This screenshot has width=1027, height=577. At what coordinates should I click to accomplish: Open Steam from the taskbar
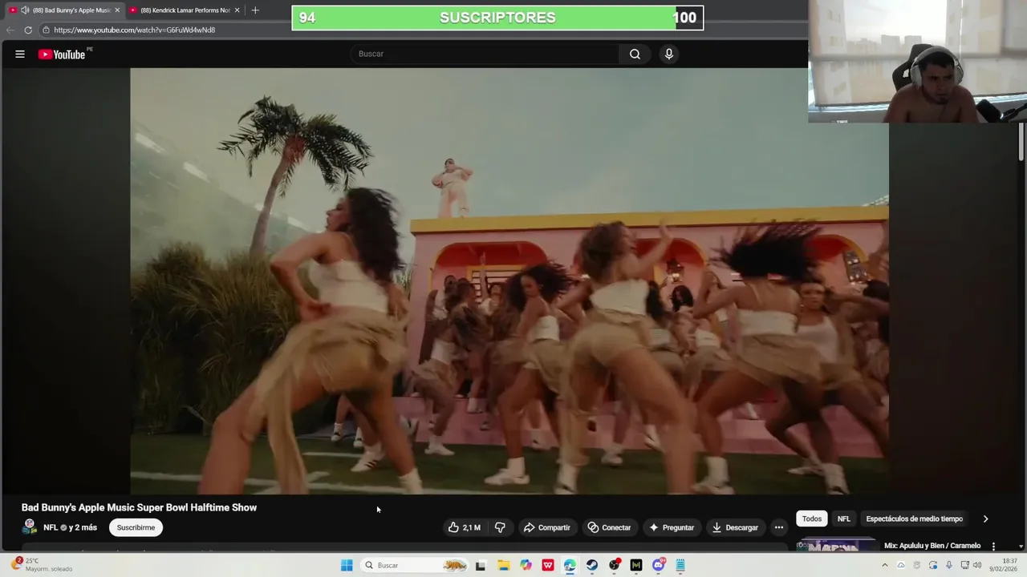point(592,565)
